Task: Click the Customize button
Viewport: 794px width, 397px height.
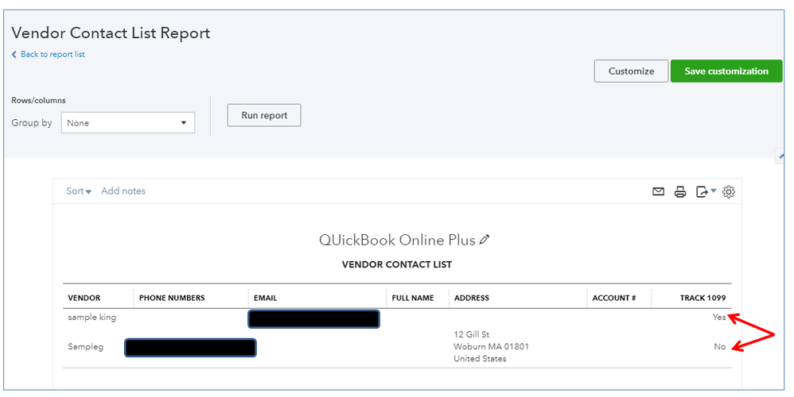Action: point(631,71)
